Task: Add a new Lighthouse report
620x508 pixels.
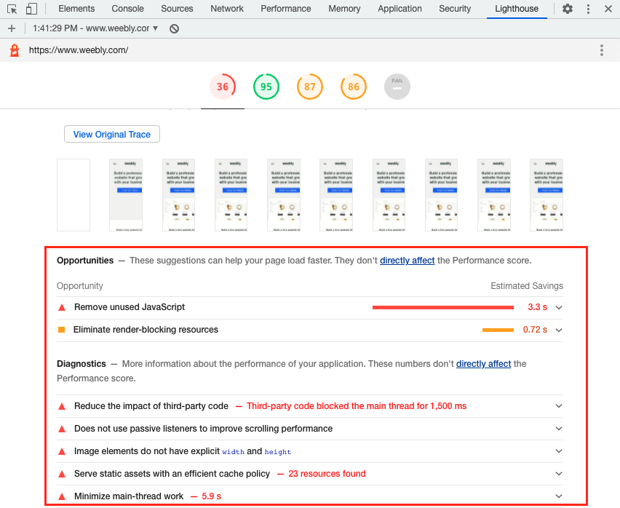Action: 12,28
